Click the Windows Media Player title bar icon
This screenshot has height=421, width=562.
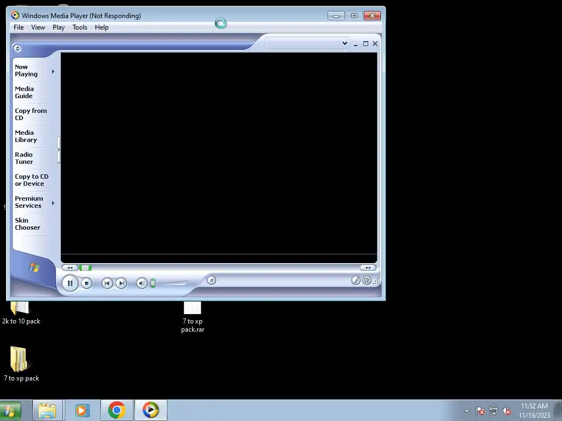pos(15,15)
